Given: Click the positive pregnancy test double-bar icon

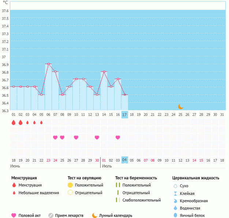Looking at the screenshot, I should pyautogui.click(x=118, y=185).
